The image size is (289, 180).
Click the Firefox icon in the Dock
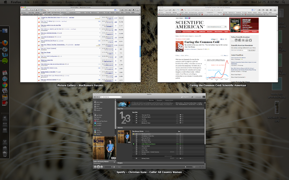5,43
